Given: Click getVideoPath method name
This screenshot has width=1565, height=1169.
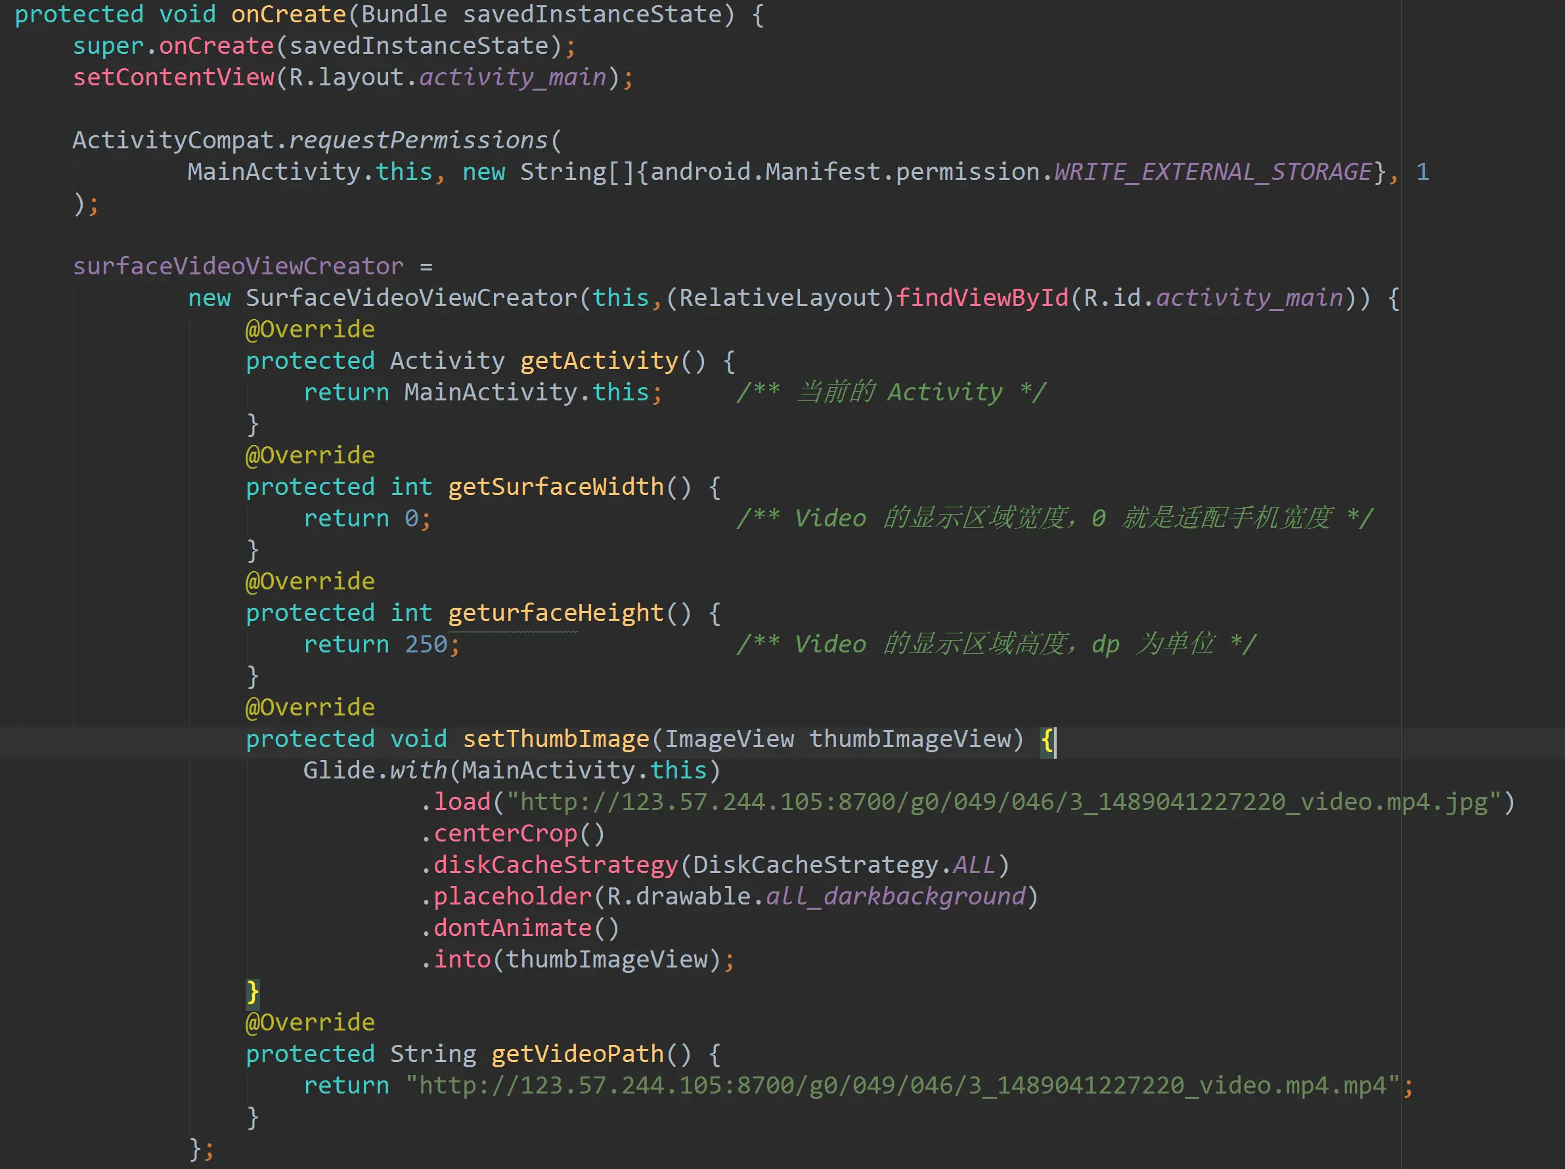Looking at the screenshot, I should point(577,1053).
